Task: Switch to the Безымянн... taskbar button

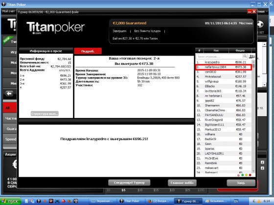Action: (x=216, y=201)
